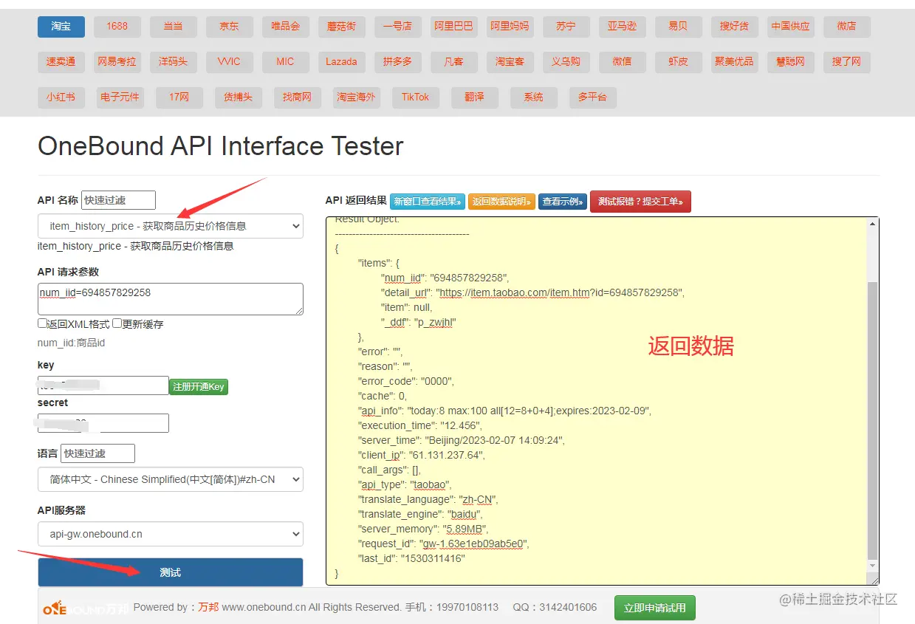Click the key input field
This screenshot has width=915, height=624.
[103, 385]
